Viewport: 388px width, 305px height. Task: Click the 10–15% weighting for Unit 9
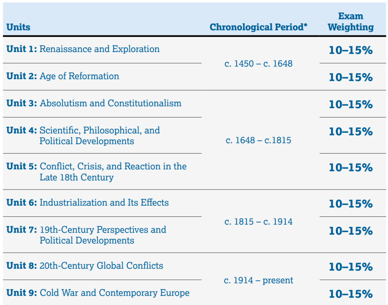click(351, 294)
